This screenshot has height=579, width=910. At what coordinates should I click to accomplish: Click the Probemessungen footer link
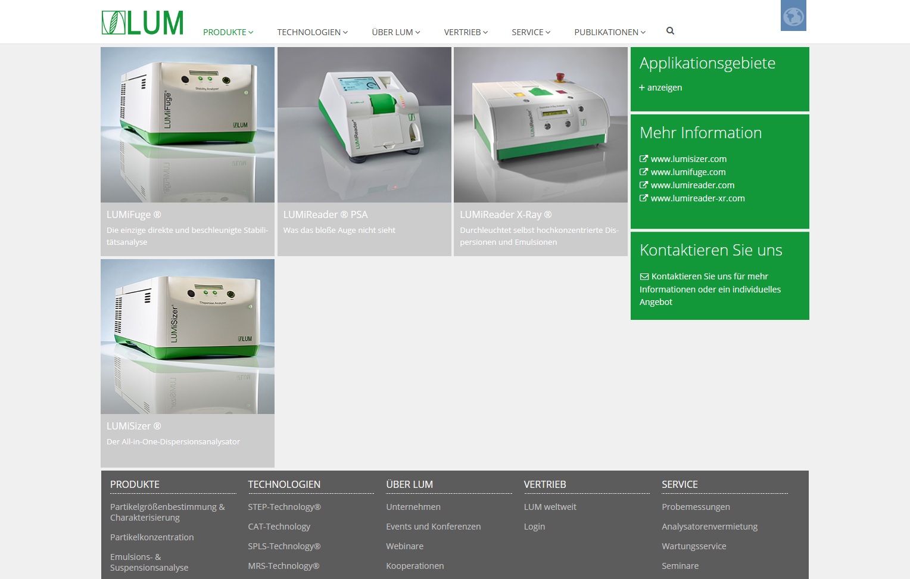pos(696,507)
